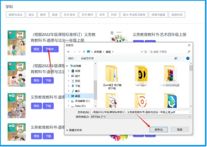Select the folder with blue head icon
Screen dimensions: 207x147
click(x=170, y=100)
